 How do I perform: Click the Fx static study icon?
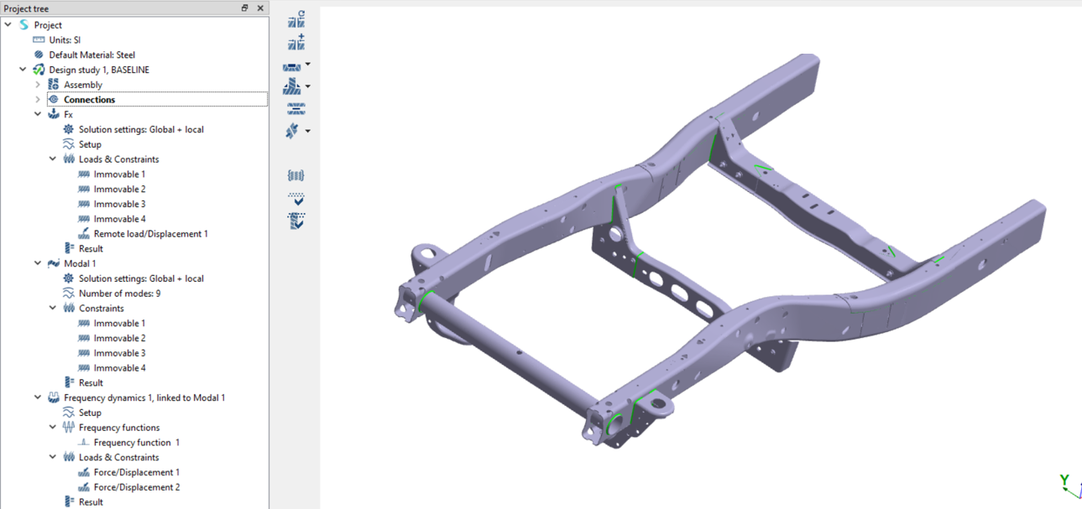(54, 114)
